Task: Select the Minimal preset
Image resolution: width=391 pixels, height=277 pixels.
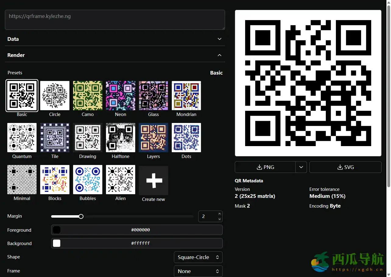Action: (22, 179)
